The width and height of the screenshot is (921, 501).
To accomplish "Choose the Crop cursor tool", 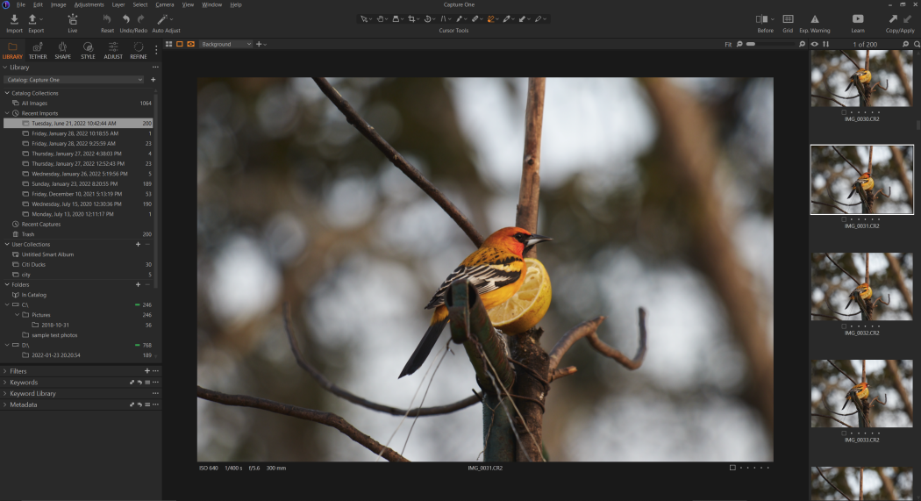I will pyautogui.click(x=411, y=18).
